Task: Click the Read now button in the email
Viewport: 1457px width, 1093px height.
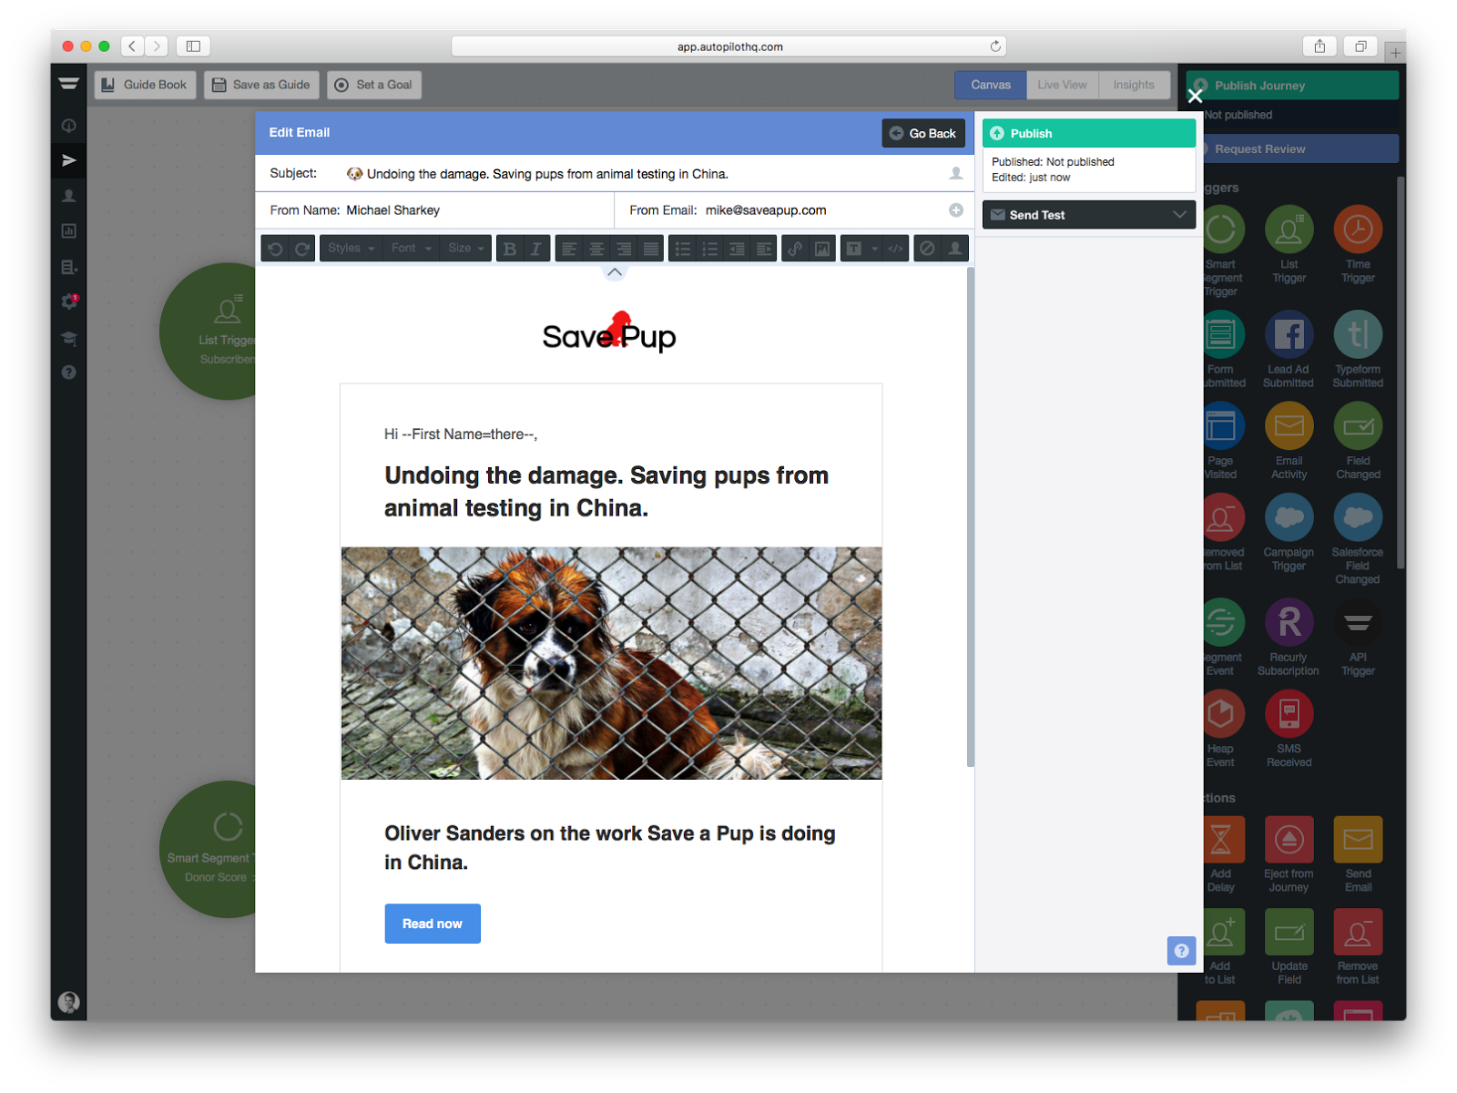Action: pyautogui.click(x=433, y=924)
